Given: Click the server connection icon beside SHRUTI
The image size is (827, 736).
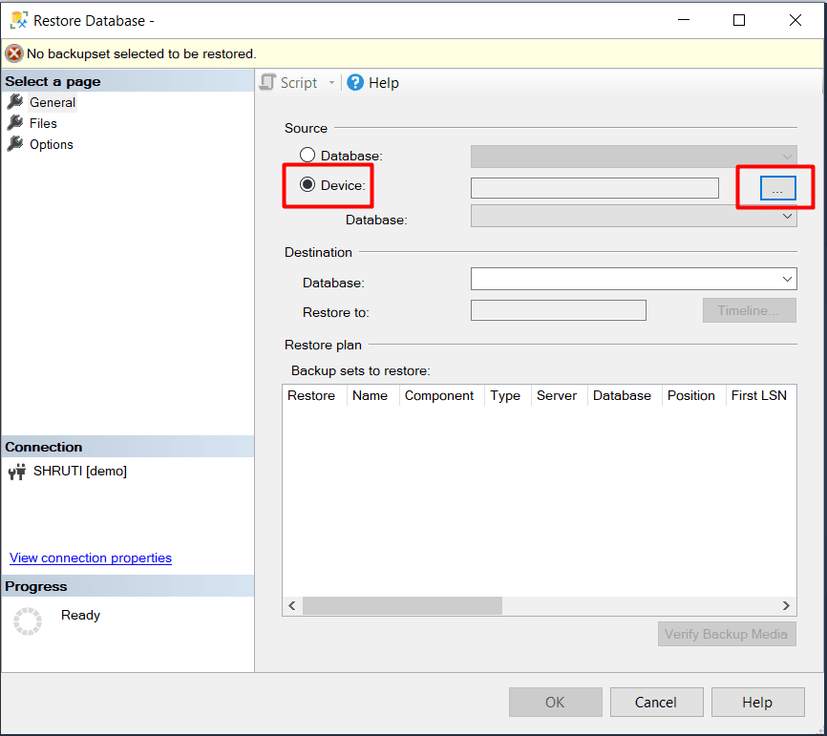Looking at the screenshot, I should coord(17,472).
